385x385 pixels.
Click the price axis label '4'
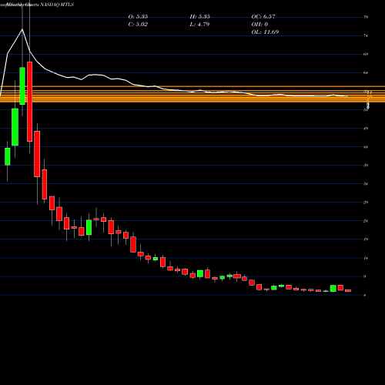pyautogui.click(x=365, y=295)
